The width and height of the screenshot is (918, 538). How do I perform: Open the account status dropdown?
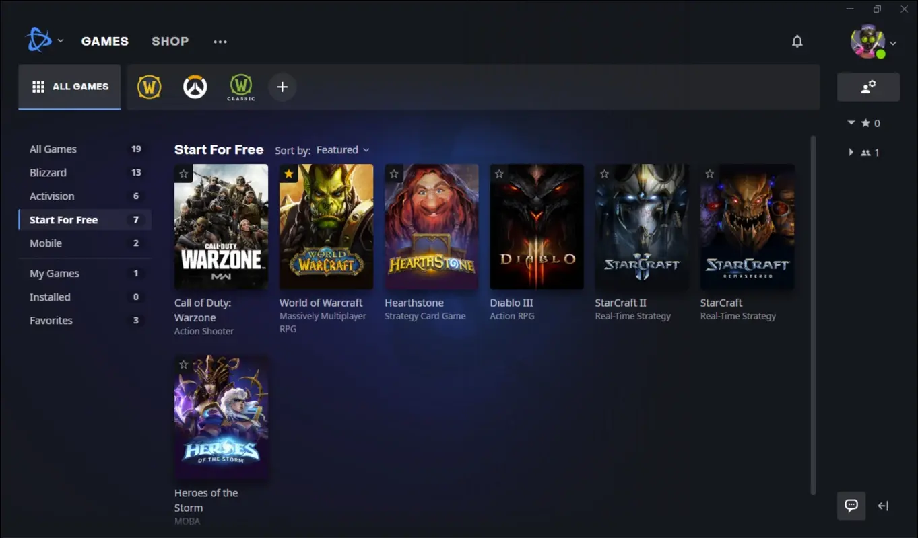click(x=894, y=42)
